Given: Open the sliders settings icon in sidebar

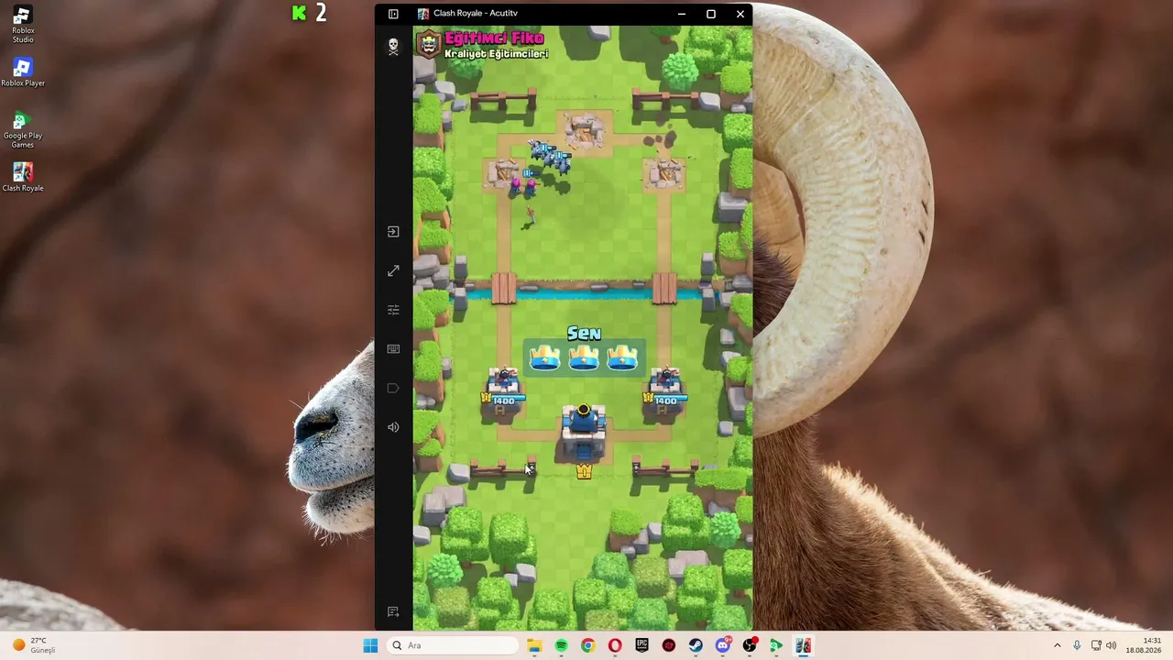Looking at the screenshot, I should point(393,310).
